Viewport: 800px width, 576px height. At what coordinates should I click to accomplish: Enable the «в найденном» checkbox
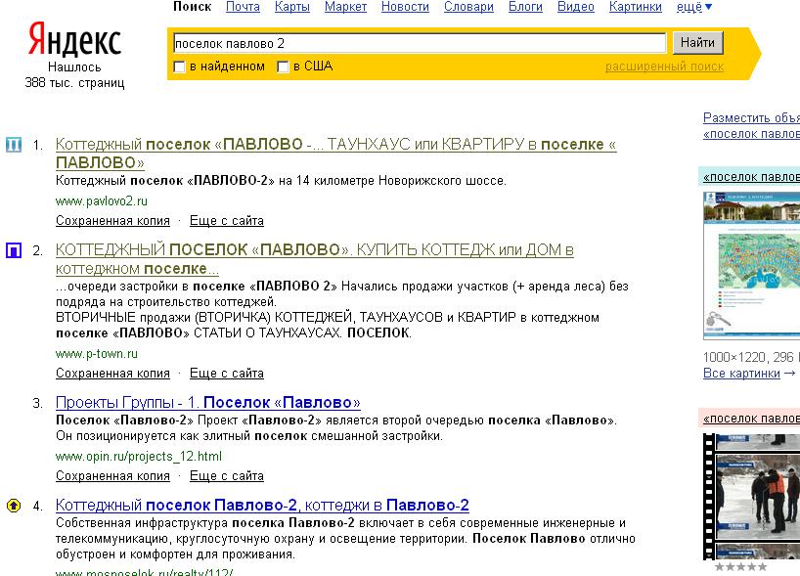[179, 66]
